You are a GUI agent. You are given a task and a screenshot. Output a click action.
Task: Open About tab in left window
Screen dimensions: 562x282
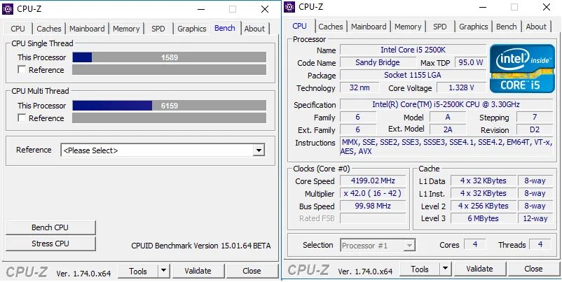point(254,29)
